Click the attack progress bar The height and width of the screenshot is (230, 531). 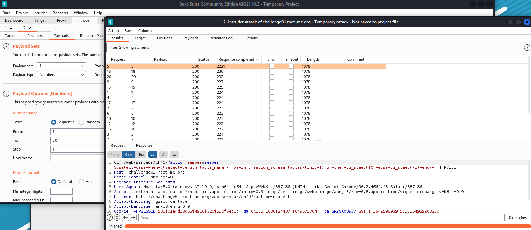[327, 226]
